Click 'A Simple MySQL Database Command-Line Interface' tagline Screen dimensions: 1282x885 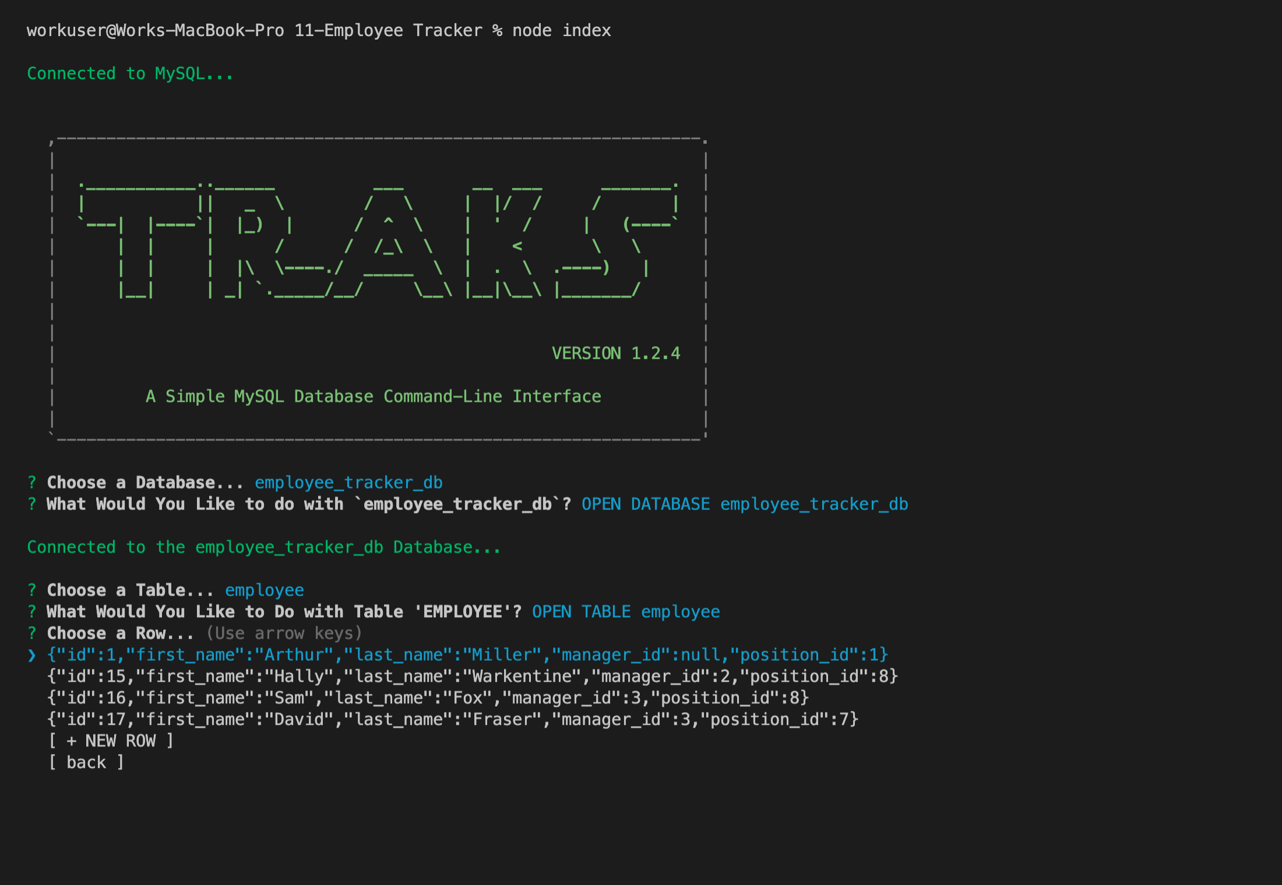click(x=373, y=397)
